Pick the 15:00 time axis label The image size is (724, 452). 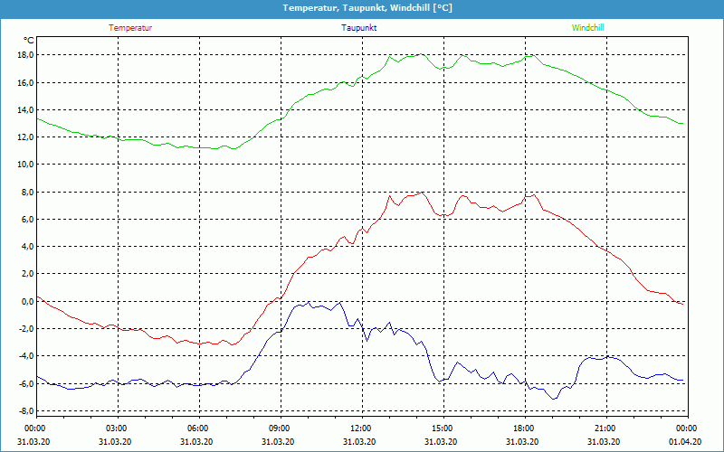coord(442,428)
